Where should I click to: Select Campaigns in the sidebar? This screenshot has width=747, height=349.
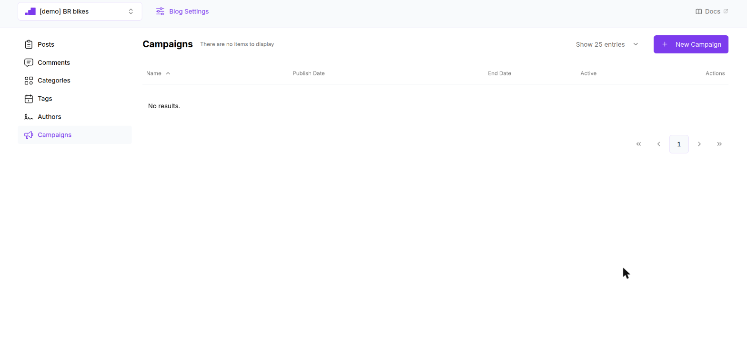pyautogui.click(x=75, y=135)
